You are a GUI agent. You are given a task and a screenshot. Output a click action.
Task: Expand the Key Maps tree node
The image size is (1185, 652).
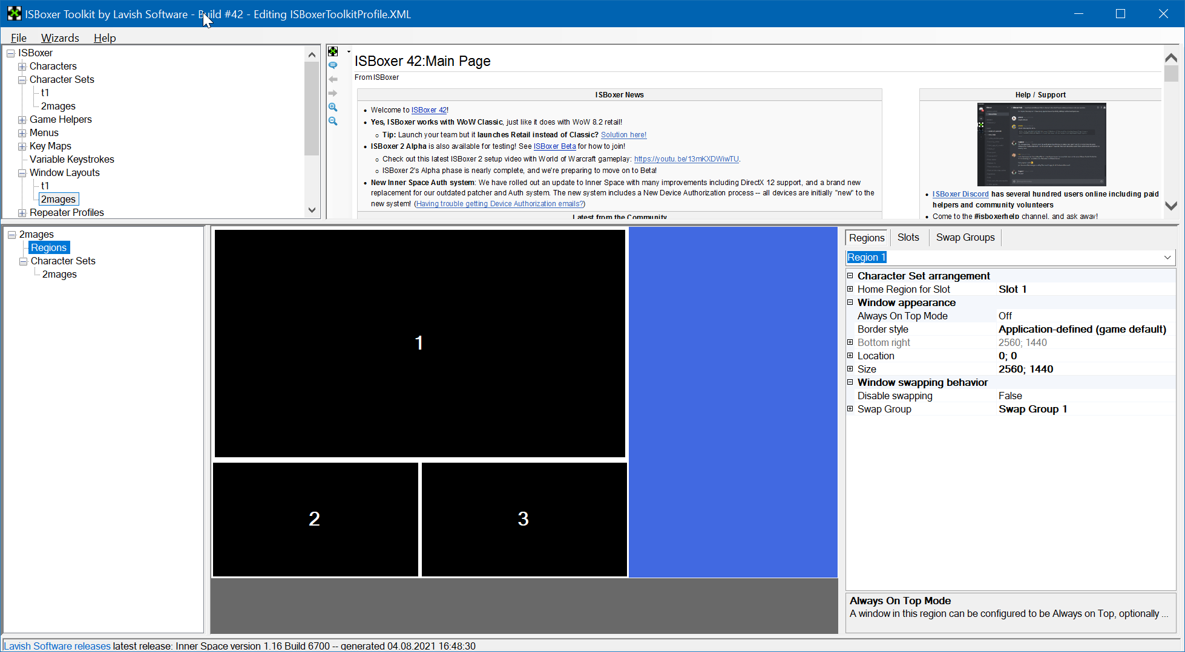coord(22,146)
